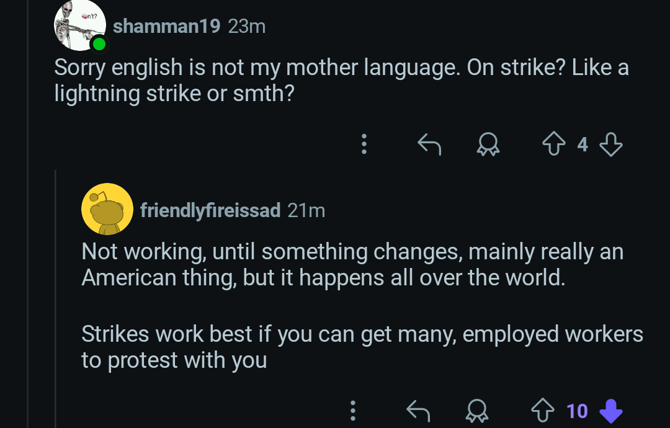Open friendlyfireissad's profile via username

pos(210,211)
